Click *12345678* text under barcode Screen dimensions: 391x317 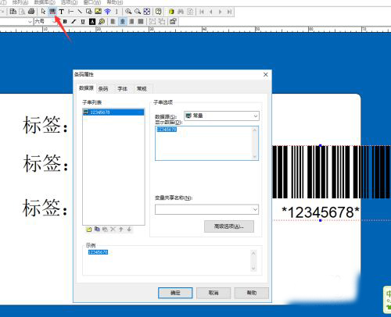pyautogui.click(x=321, y=212)
